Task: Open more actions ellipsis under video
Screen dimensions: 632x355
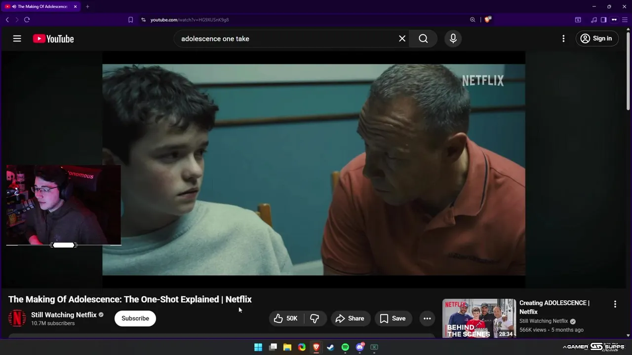Action: click(x=427, y=319)
